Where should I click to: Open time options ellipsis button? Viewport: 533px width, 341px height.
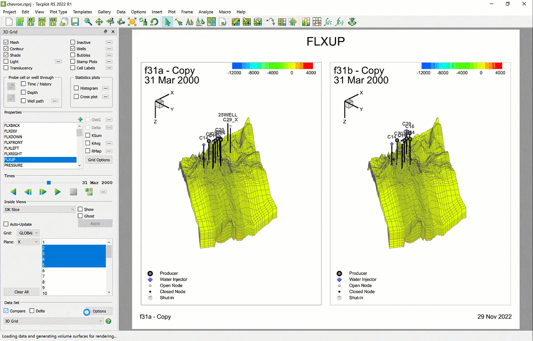pos(103,192)
